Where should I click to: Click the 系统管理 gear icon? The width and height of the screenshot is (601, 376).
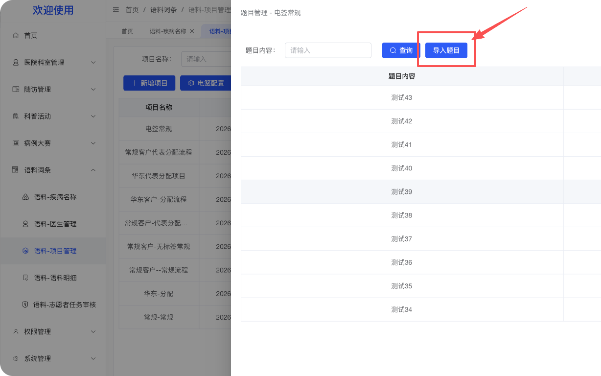tap(16, 359)
